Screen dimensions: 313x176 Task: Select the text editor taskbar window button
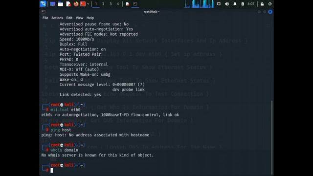coord(127,4)
